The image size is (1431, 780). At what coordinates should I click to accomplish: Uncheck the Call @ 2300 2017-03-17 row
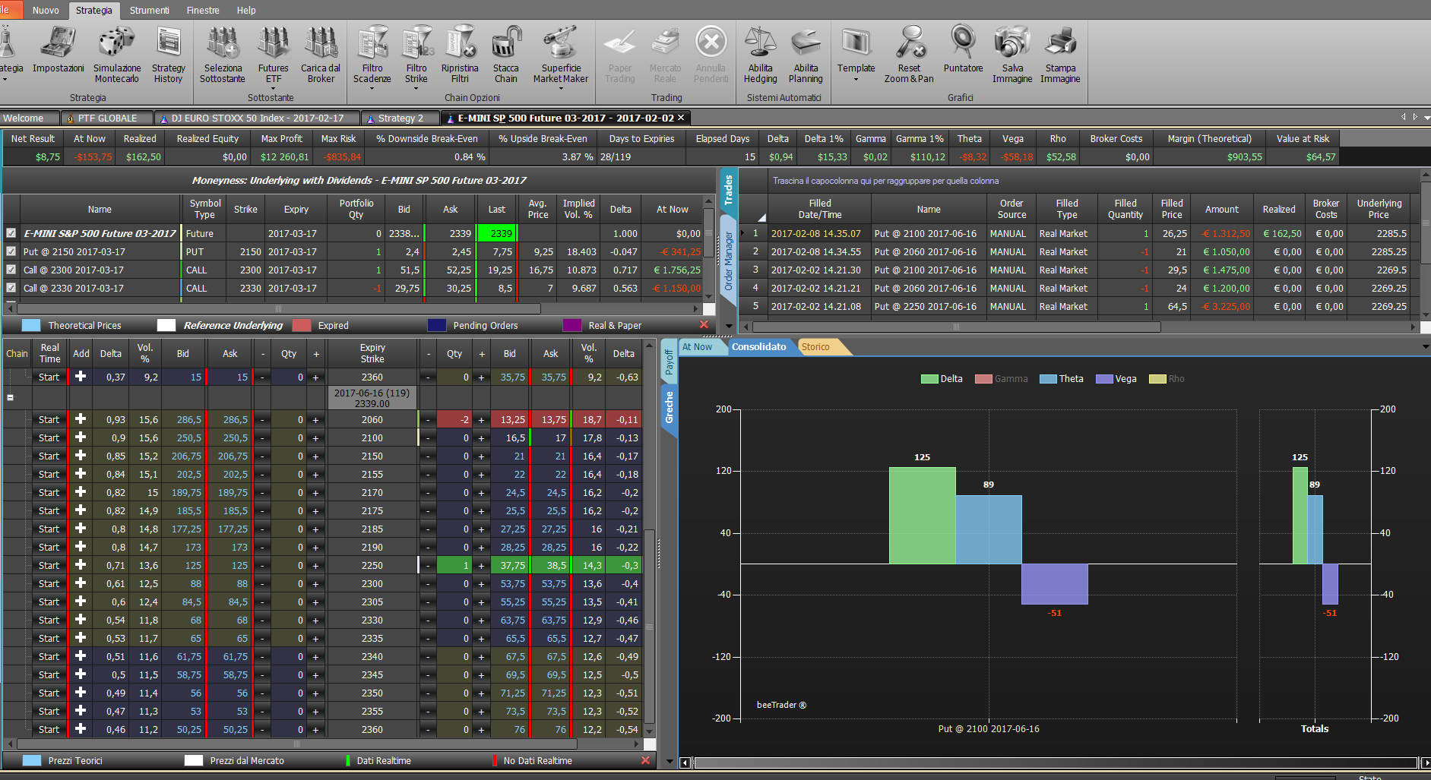tap(11, 270)
